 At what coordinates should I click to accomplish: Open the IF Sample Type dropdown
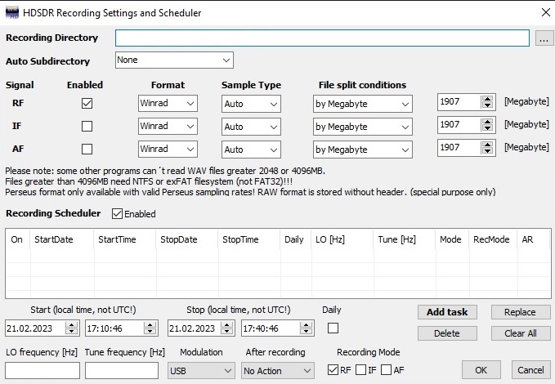click(251, 127)
